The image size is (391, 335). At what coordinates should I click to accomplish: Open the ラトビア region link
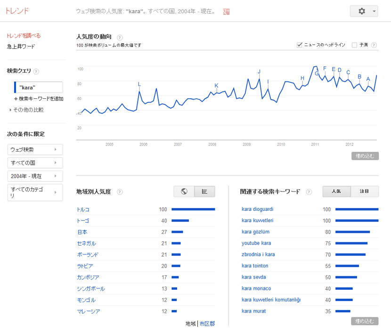[85, 266]
